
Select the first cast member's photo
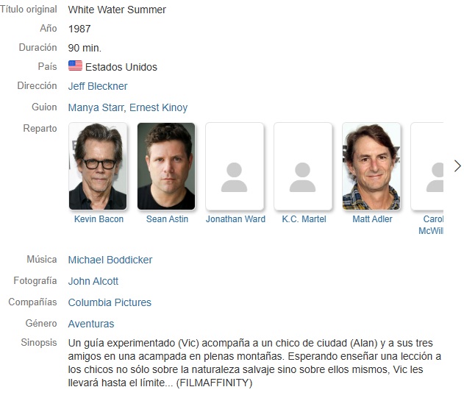click(98, 166)
